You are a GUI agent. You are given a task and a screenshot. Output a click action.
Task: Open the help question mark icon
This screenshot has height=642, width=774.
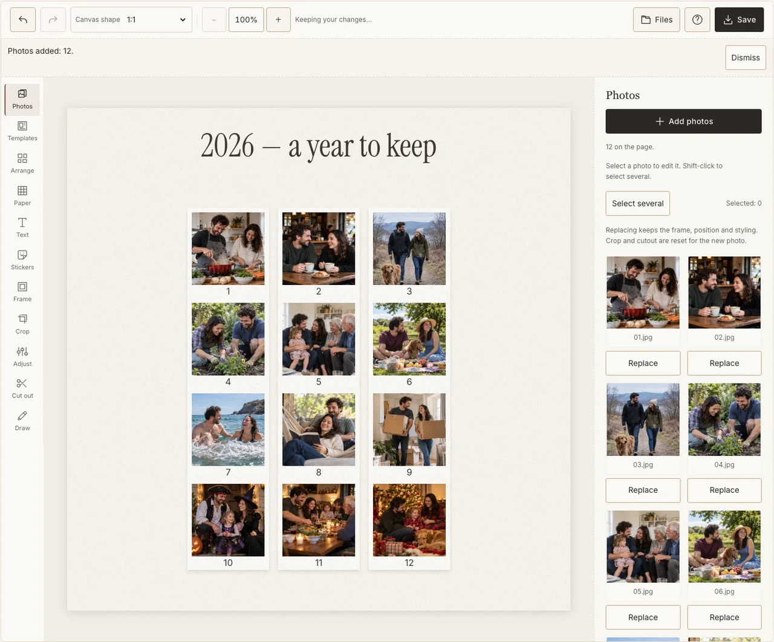pyautogui.click(x=697, y=20)
